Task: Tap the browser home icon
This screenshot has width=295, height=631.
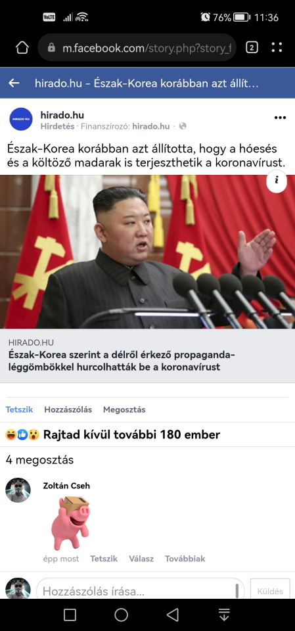Action: (x=22, y=48)
